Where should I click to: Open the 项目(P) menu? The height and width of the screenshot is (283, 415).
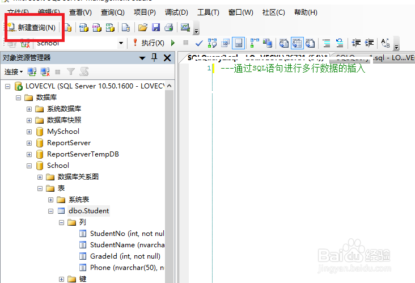(145, 12)
